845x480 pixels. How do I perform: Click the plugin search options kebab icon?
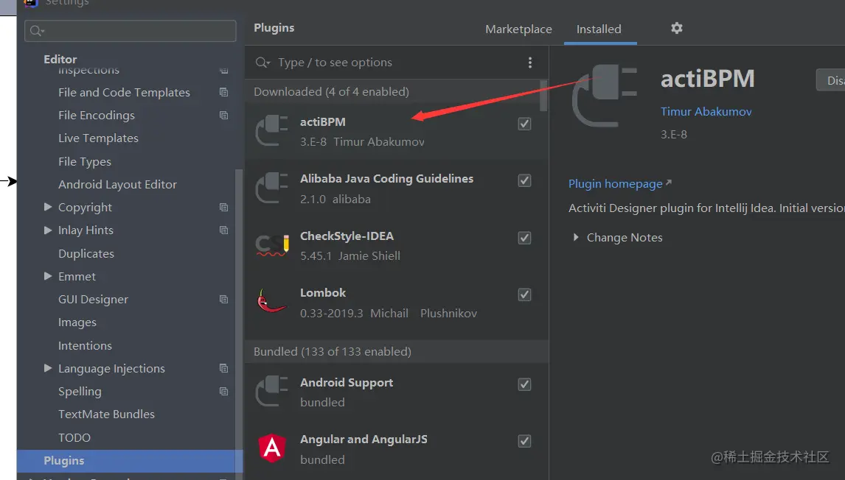coord(529,63)
